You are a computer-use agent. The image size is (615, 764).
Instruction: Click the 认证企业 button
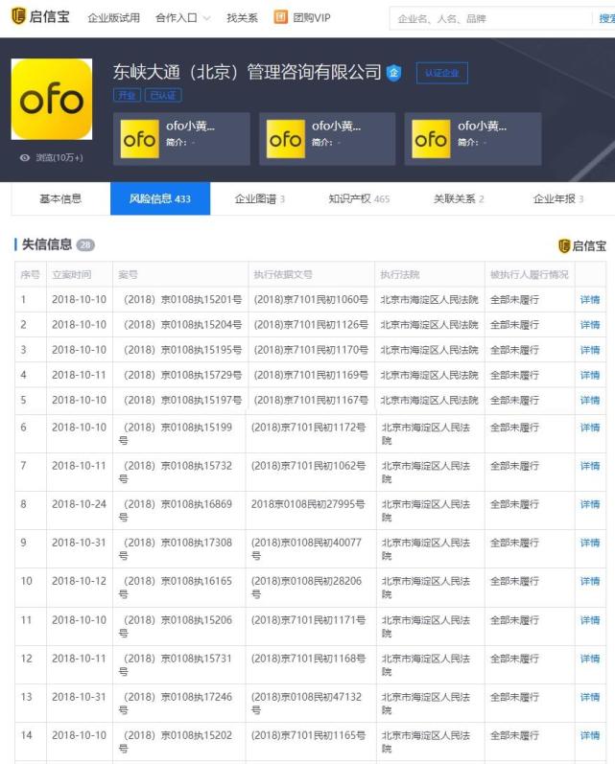tap(442, 73)
